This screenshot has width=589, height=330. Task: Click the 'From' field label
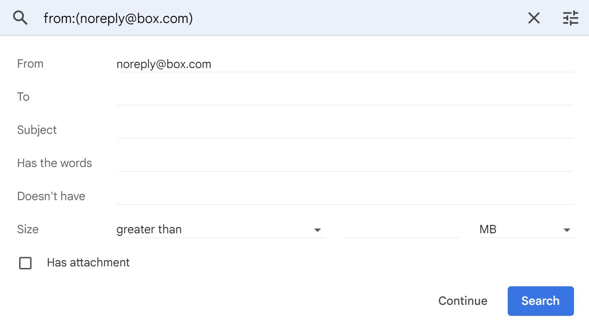(x=30, y=64)
